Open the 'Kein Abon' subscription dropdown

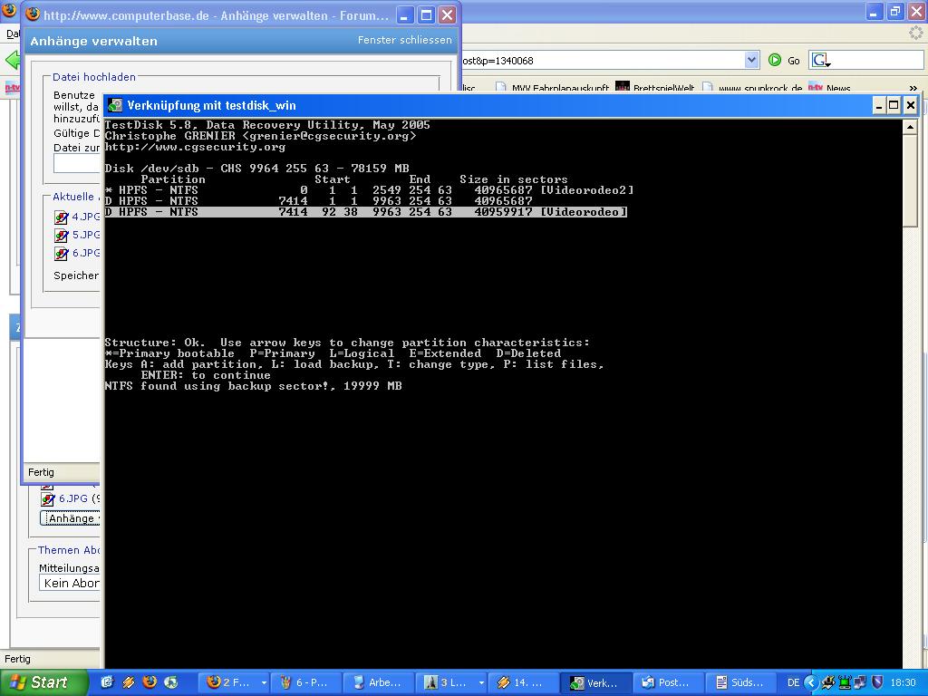coord(70,583)
